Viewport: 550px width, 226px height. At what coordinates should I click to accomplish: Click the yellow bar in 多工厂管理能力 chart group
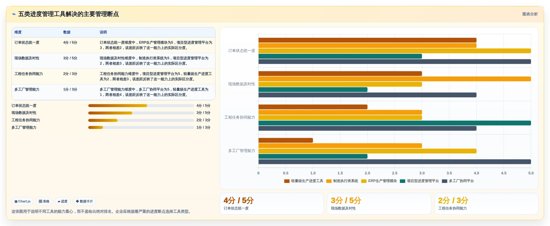[x=367, y=151]
